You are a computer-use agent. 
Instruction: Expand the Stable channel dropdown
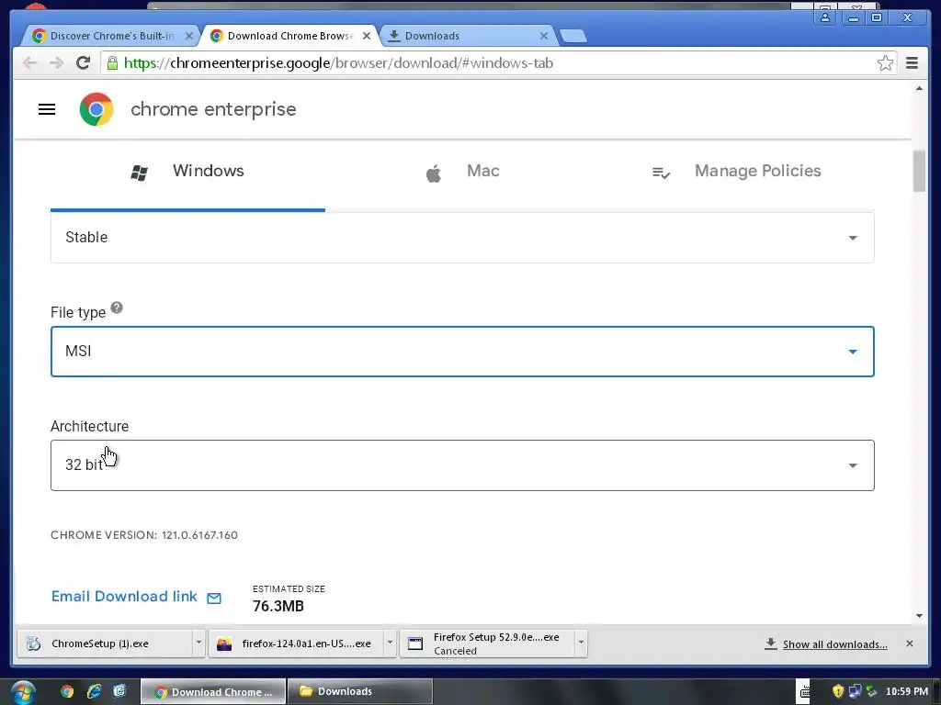462,238
